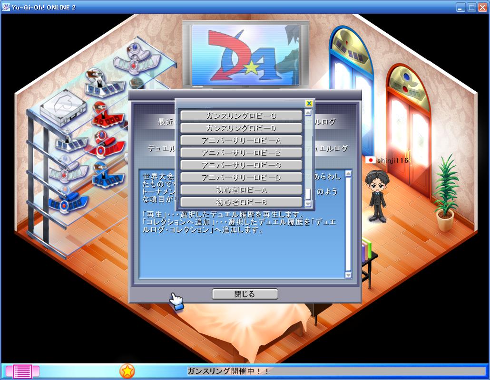Screen dimensions: 490x380
Task: Click the 閉じる button
Action: (245, 294)
